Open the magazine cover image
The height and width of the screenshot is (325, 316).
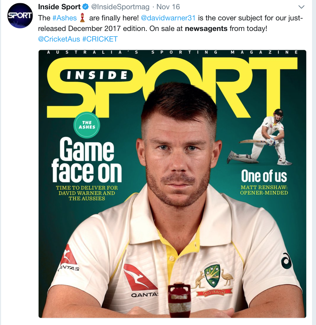(x=172, y=184)
